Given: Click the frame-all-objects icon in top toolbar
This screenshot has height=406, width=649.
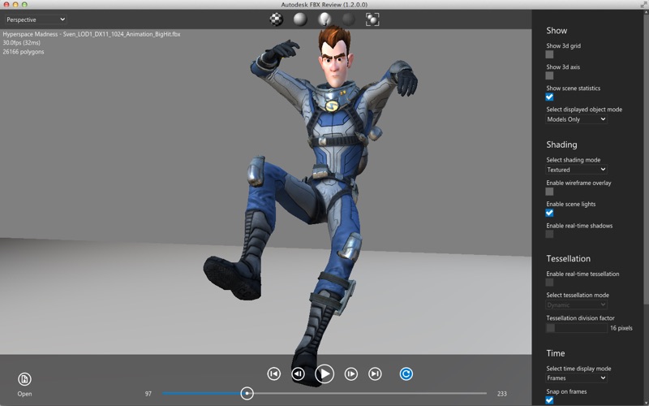Looking at the screenshot, I should click(372, 19).
